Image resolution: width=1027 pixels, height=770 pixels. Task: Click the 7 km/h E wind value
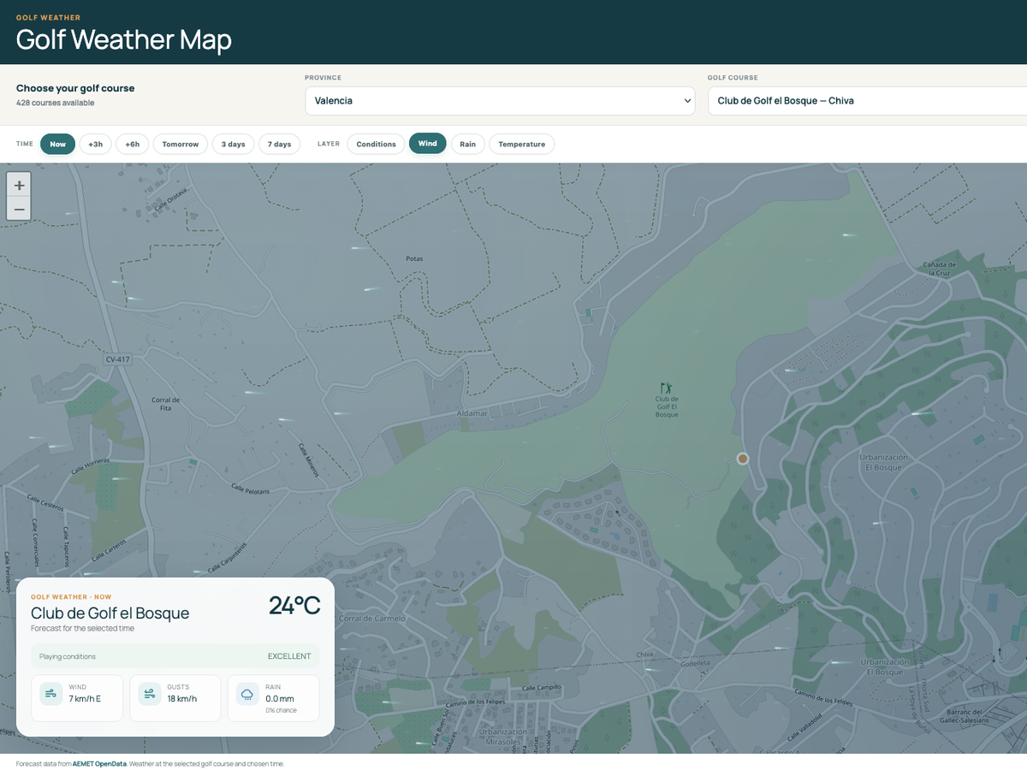click(x=85, y=699)
